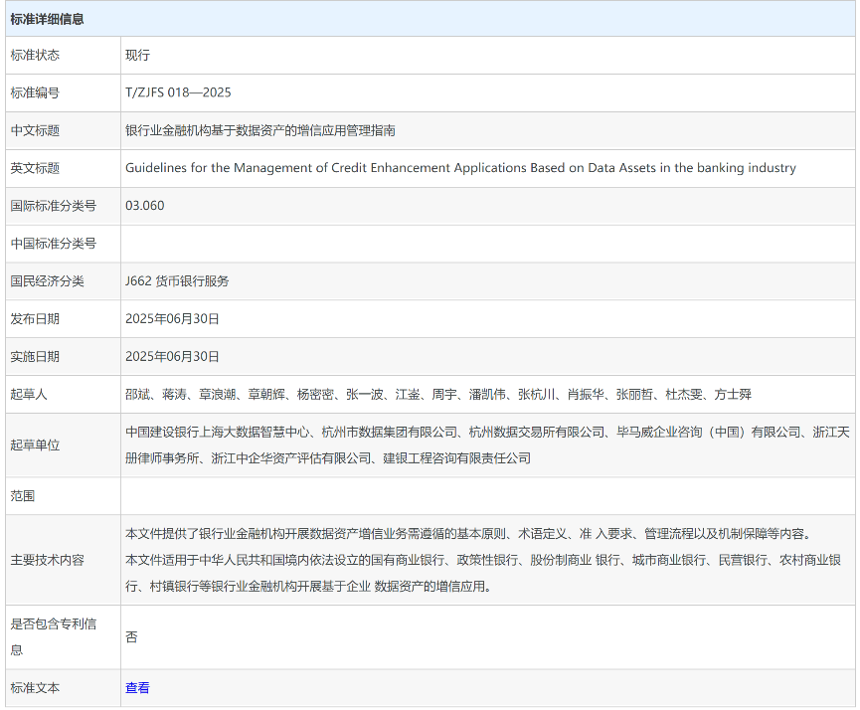Open the 查看 standard text link
The image size is (860, 710).
click(x=137, y=687)
